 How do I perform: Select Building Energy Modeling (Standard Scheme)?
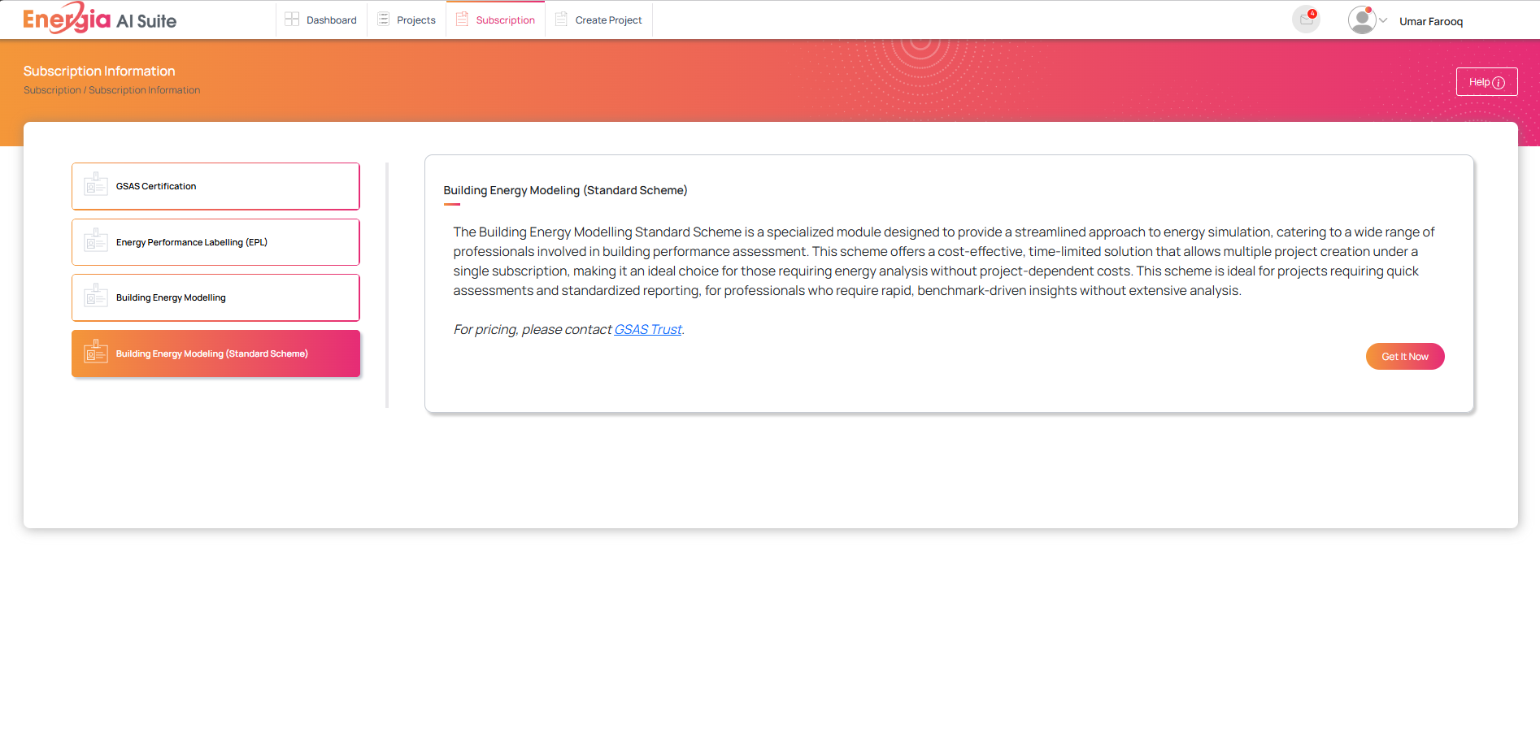[215, 353]
